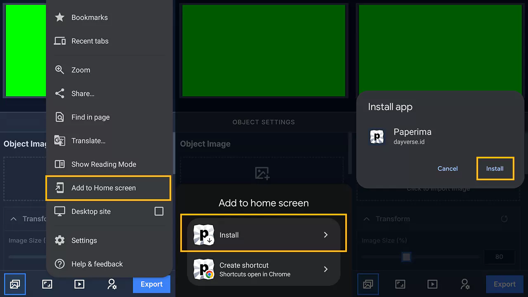Tick the Desktop site checkbox

coord(159,211)
